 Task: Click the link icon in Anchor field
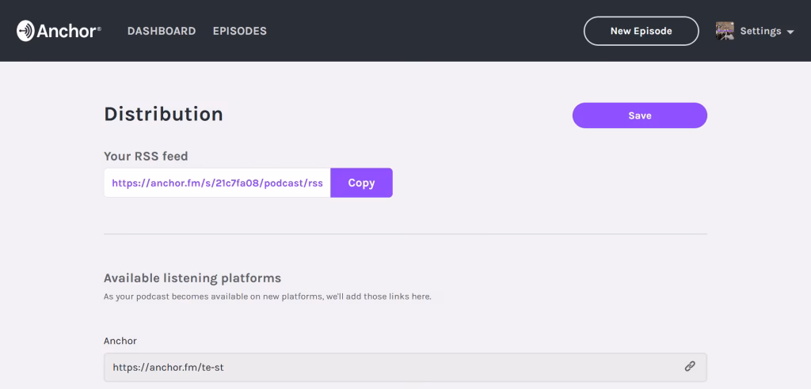[x=690, y=366]
